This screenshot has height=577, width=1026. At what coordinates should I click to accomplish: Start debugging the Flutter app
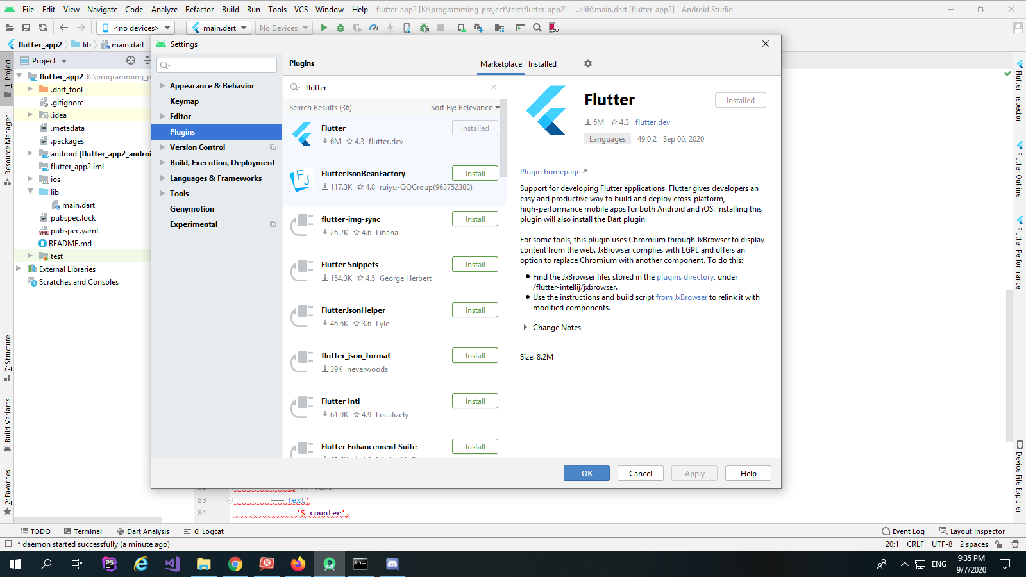340,28
